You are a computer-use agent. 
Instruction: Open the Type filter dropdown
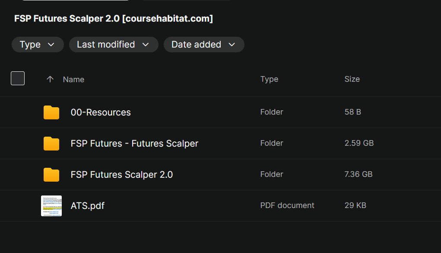(38, 45)
